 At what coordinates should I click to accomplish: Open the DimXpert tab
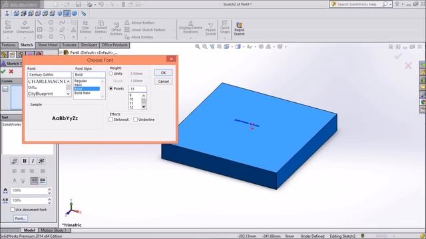(x=89, y=45)
